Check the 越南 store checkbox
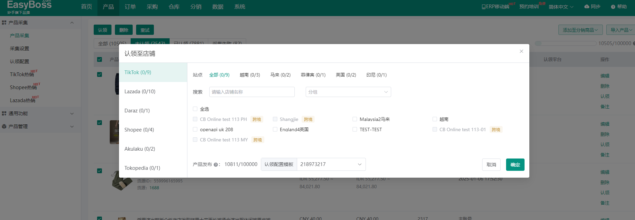635x220 pixels. [x=435, y=119]
